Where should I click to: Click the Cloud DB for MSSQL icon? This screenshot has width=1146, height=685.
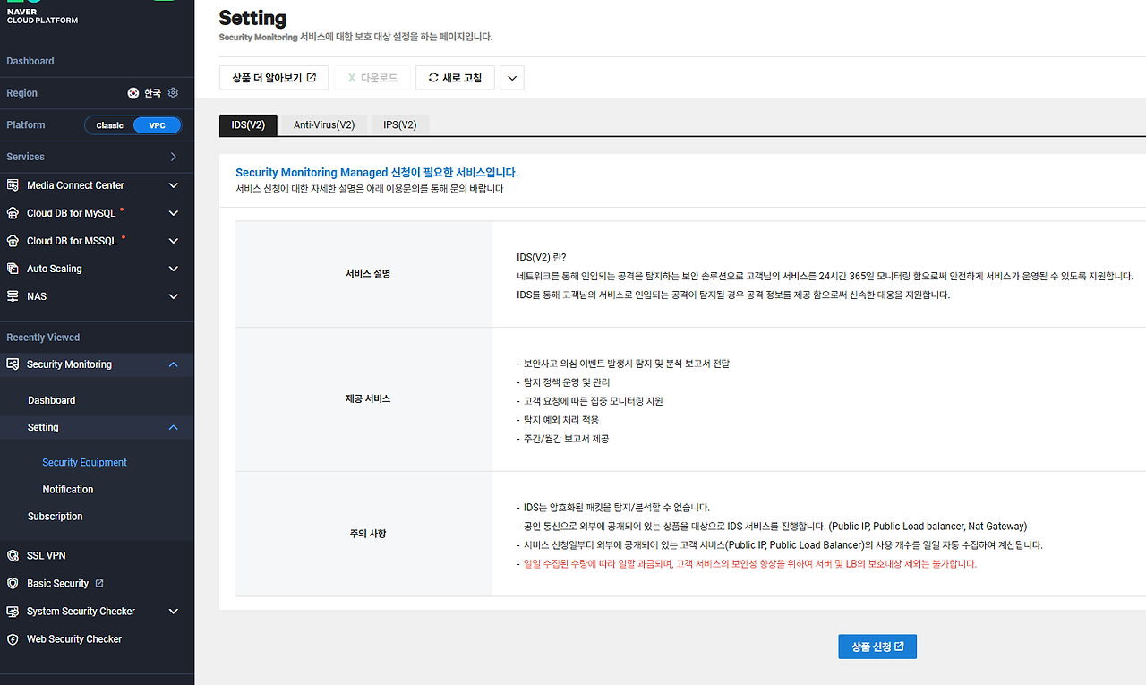13,241
